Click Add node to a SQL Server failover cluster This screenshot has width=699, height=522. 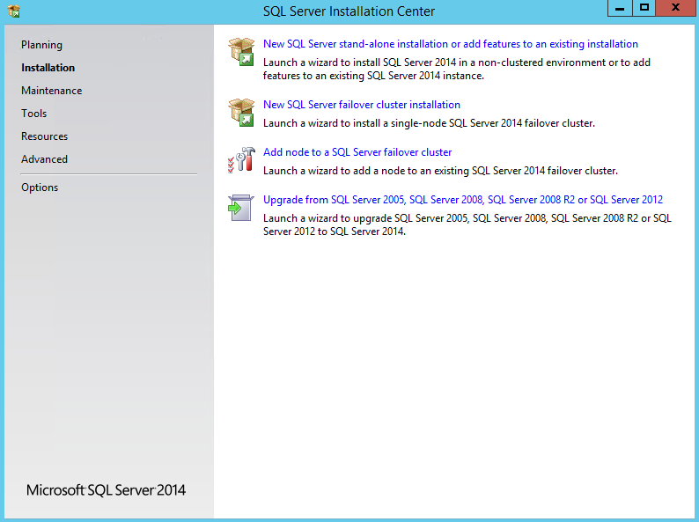click(x=357, y=152)
